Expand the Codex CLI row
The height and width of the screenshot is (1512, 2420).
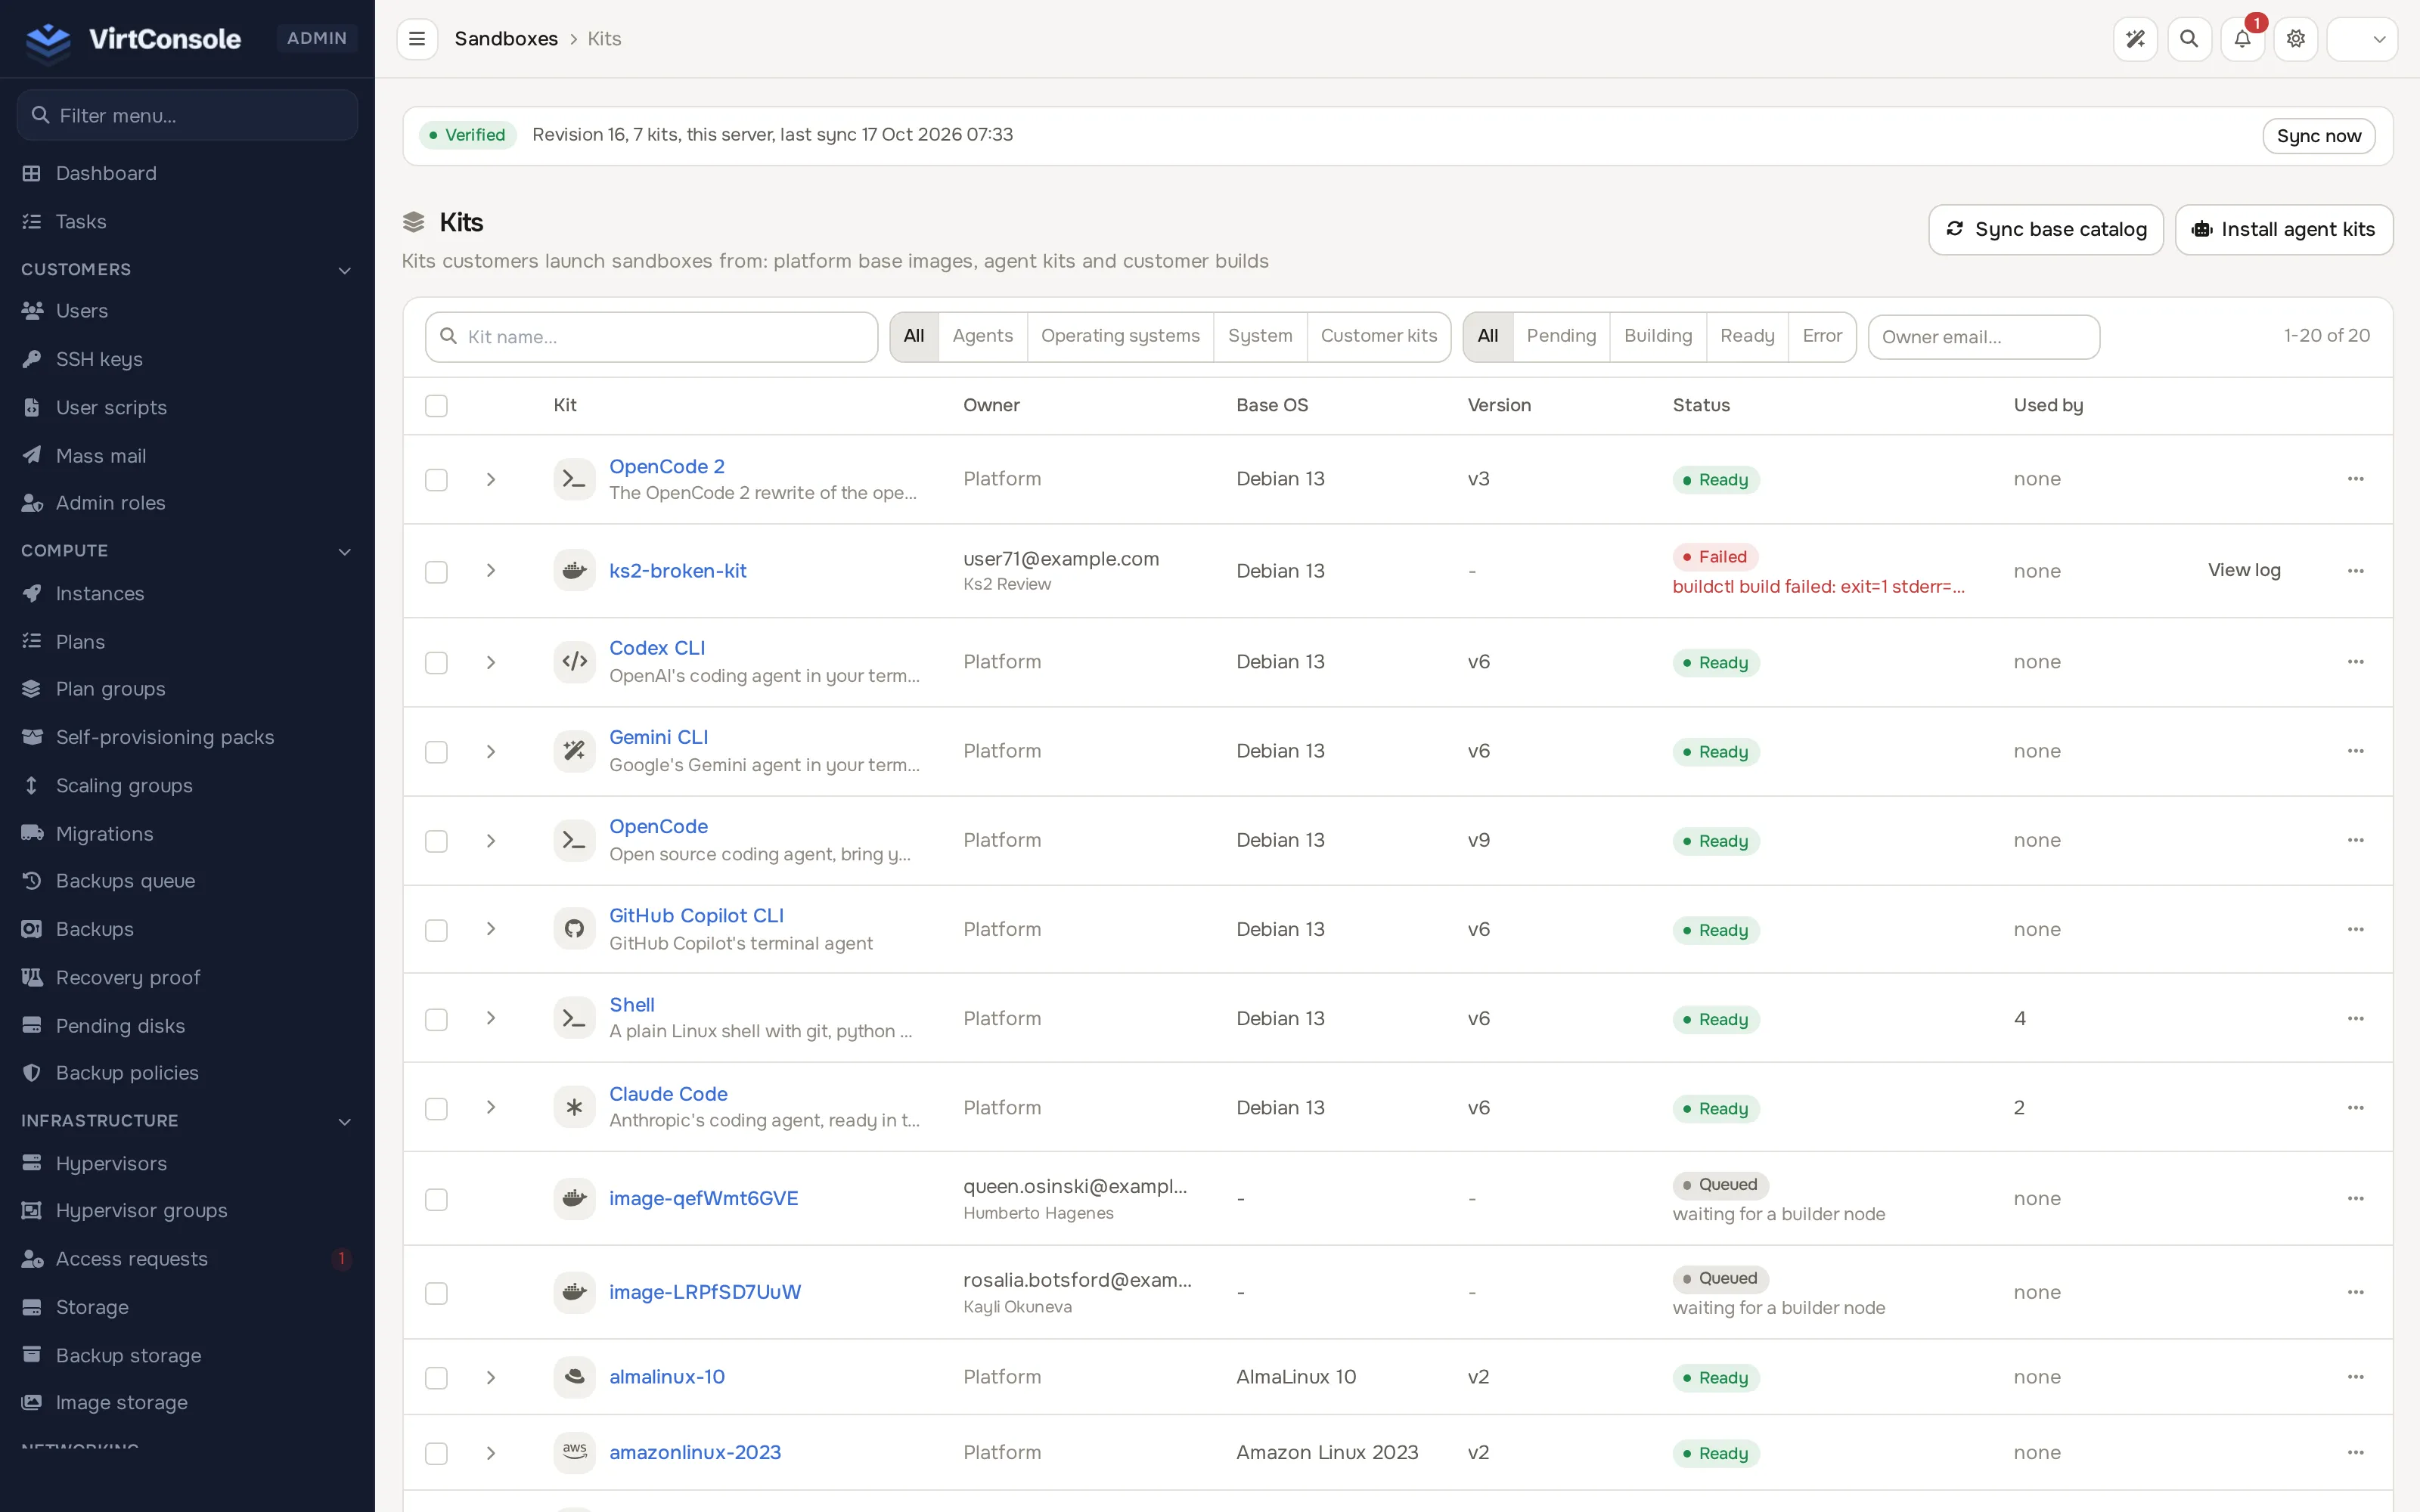(491, 663)
